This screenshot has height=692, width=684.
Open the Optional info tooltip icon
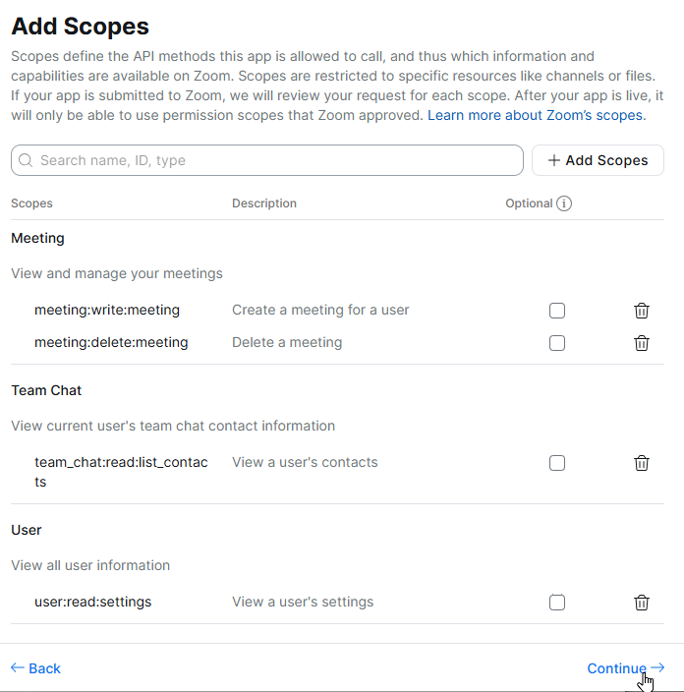563,203
